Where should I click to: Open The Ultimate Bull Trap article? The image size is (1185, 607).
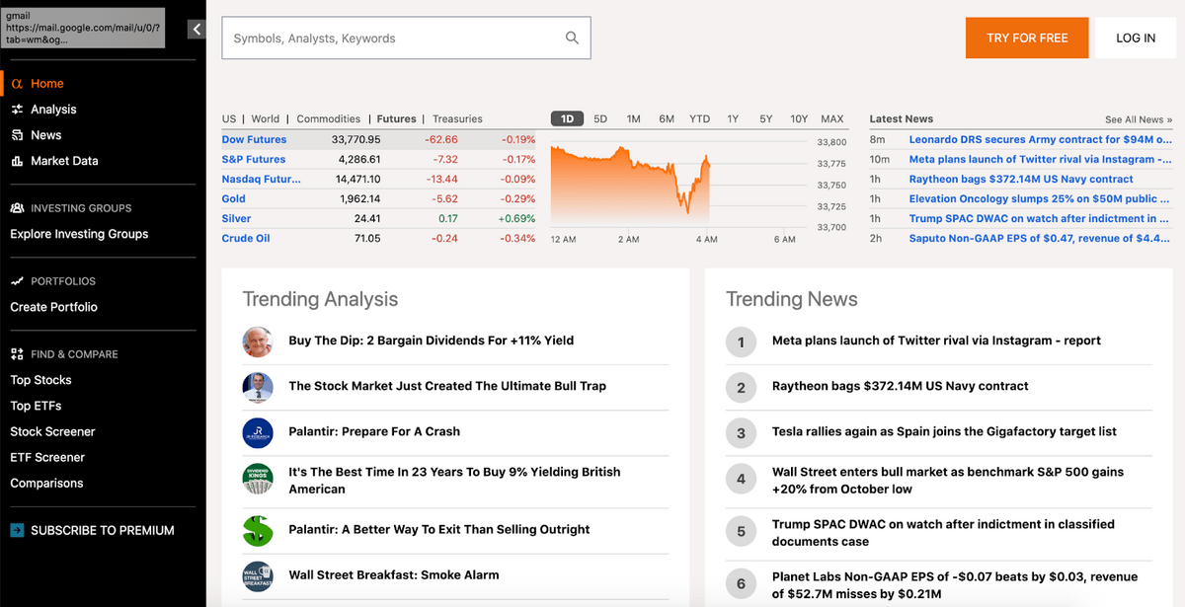[447, 386]
